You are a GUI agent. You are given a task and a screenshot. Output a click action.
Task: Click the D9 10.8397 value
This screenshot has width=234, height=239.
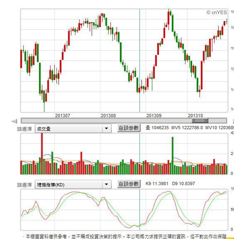[x=183, y=183]
